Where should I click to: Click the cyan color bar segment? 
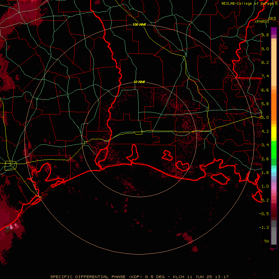[274, 170]
